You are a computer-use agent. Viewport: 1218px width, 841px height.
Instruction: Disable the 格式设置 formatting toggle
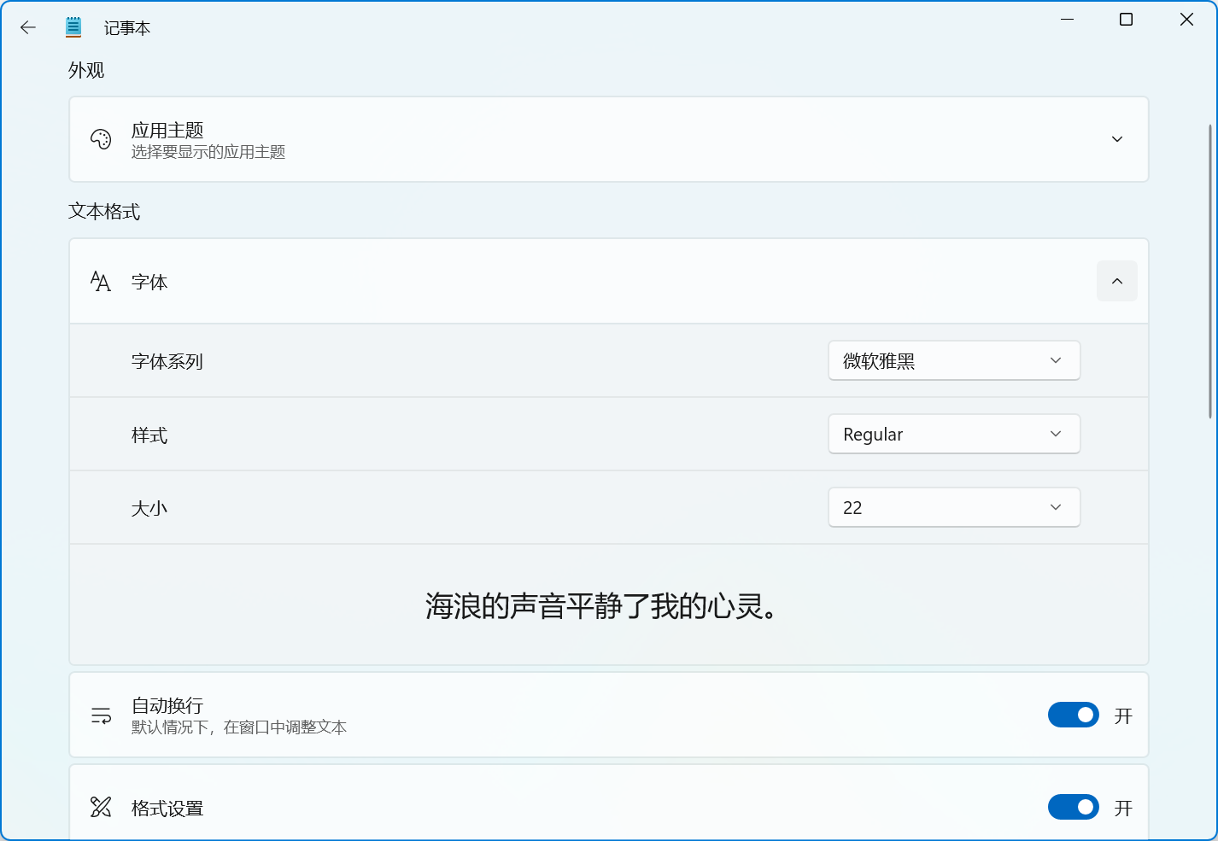coord(1073,806)
